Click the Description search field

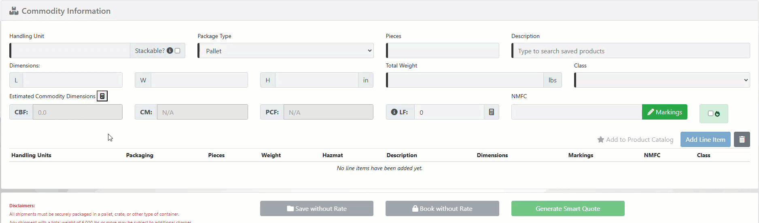630,51
